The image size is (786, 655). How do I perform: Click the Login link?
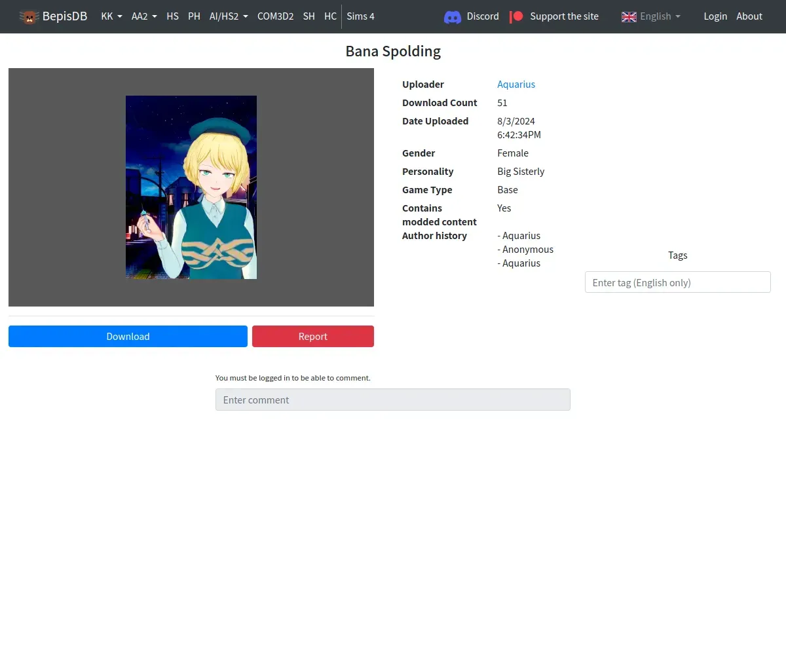[715, 16]
